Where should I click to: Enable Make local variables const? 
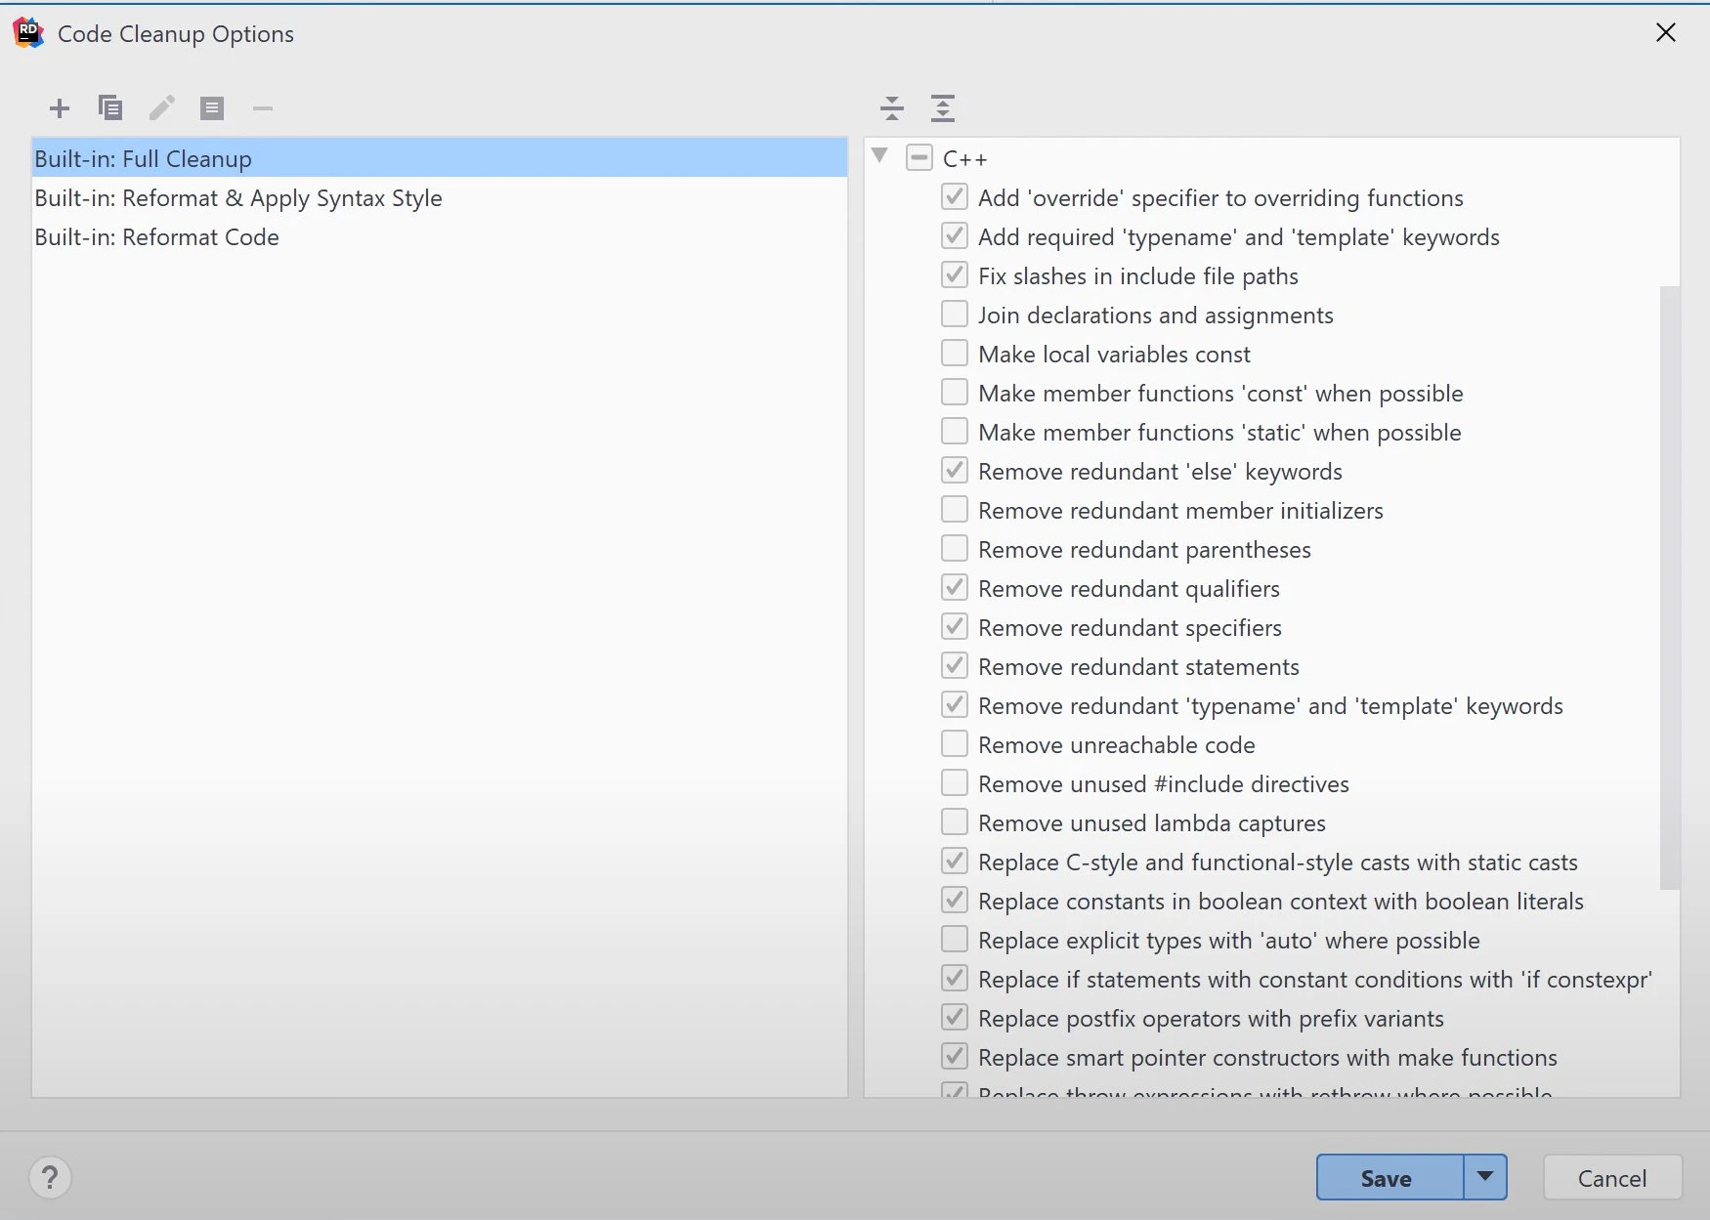pos(955,353)
